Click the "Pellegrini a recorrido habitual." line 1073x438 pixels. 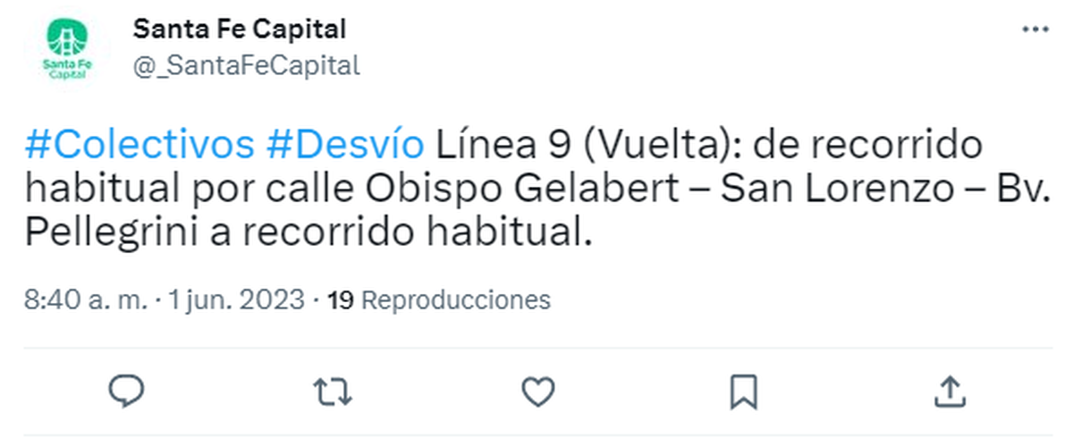tap(308, 234)
